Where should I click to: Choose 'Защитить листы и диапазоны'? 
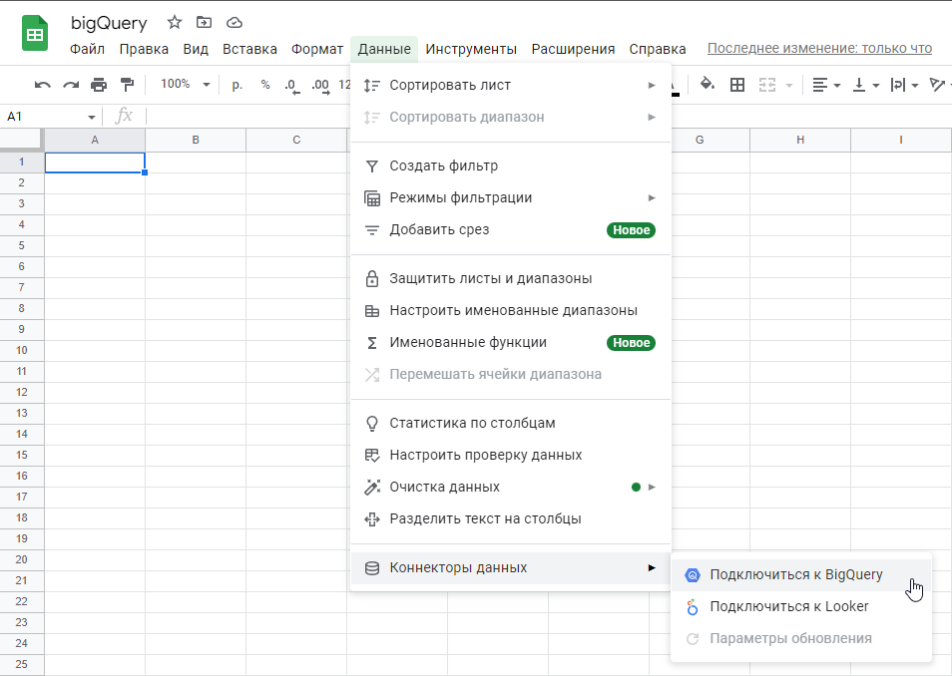(x=511, y=278)
